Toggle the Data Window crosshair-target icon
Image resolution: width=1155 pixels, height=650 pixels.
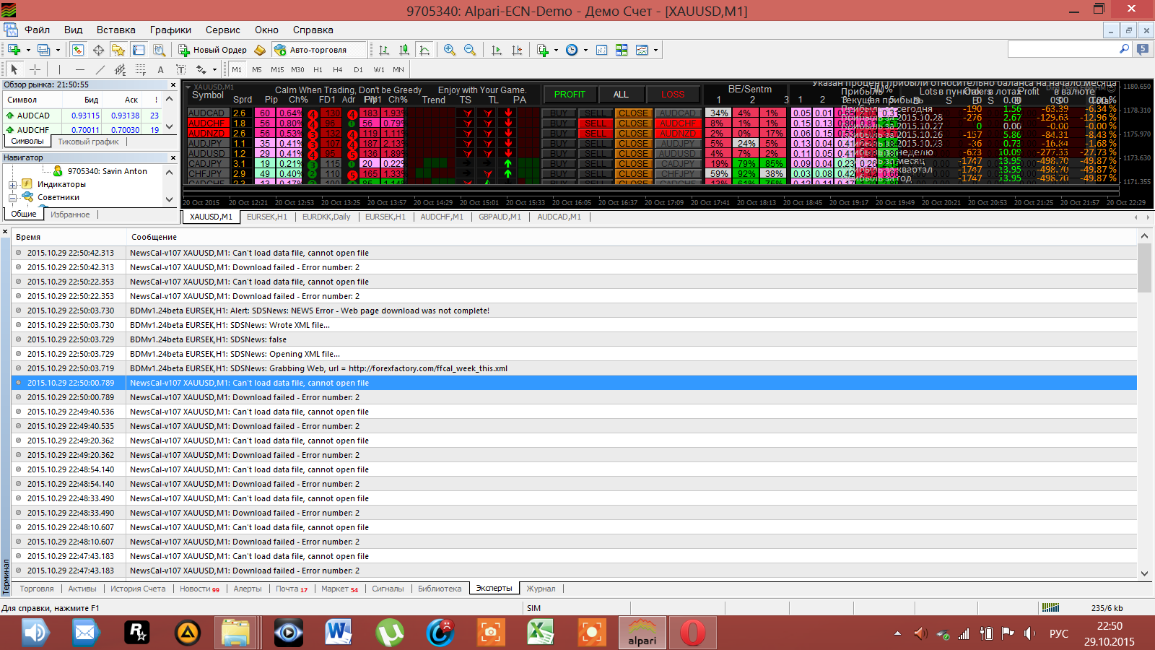pos(98,50)
